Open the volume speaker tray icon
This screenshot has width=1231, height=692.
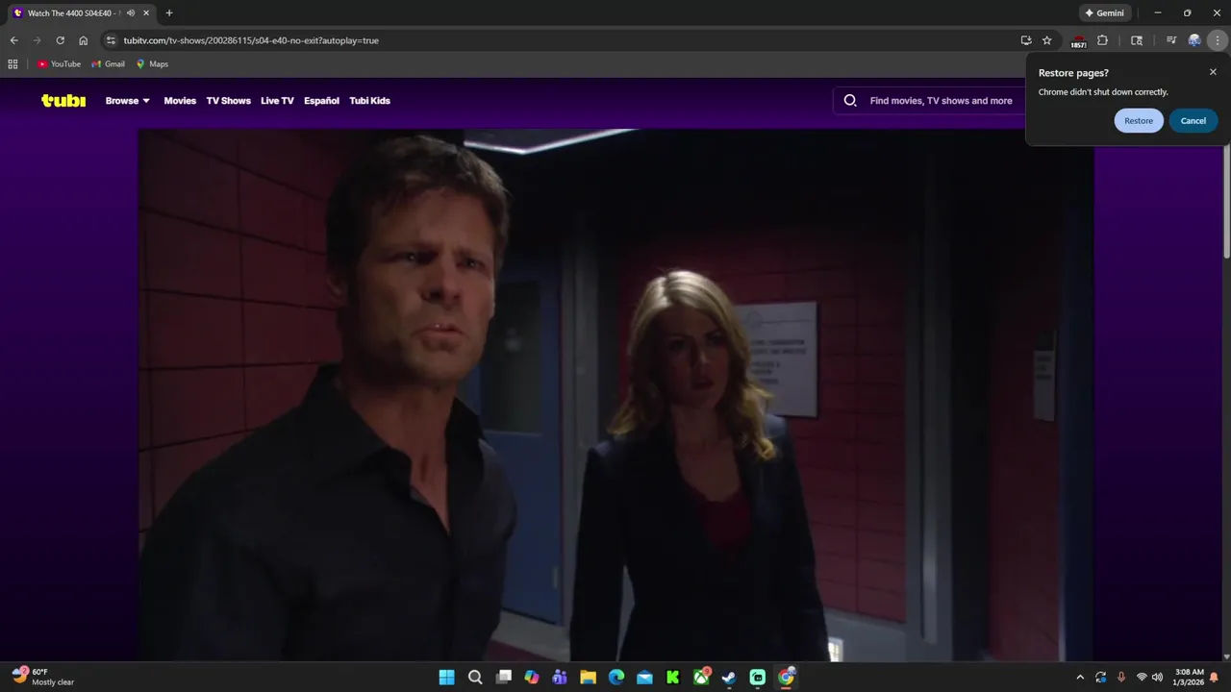(x=1157, y=678)
